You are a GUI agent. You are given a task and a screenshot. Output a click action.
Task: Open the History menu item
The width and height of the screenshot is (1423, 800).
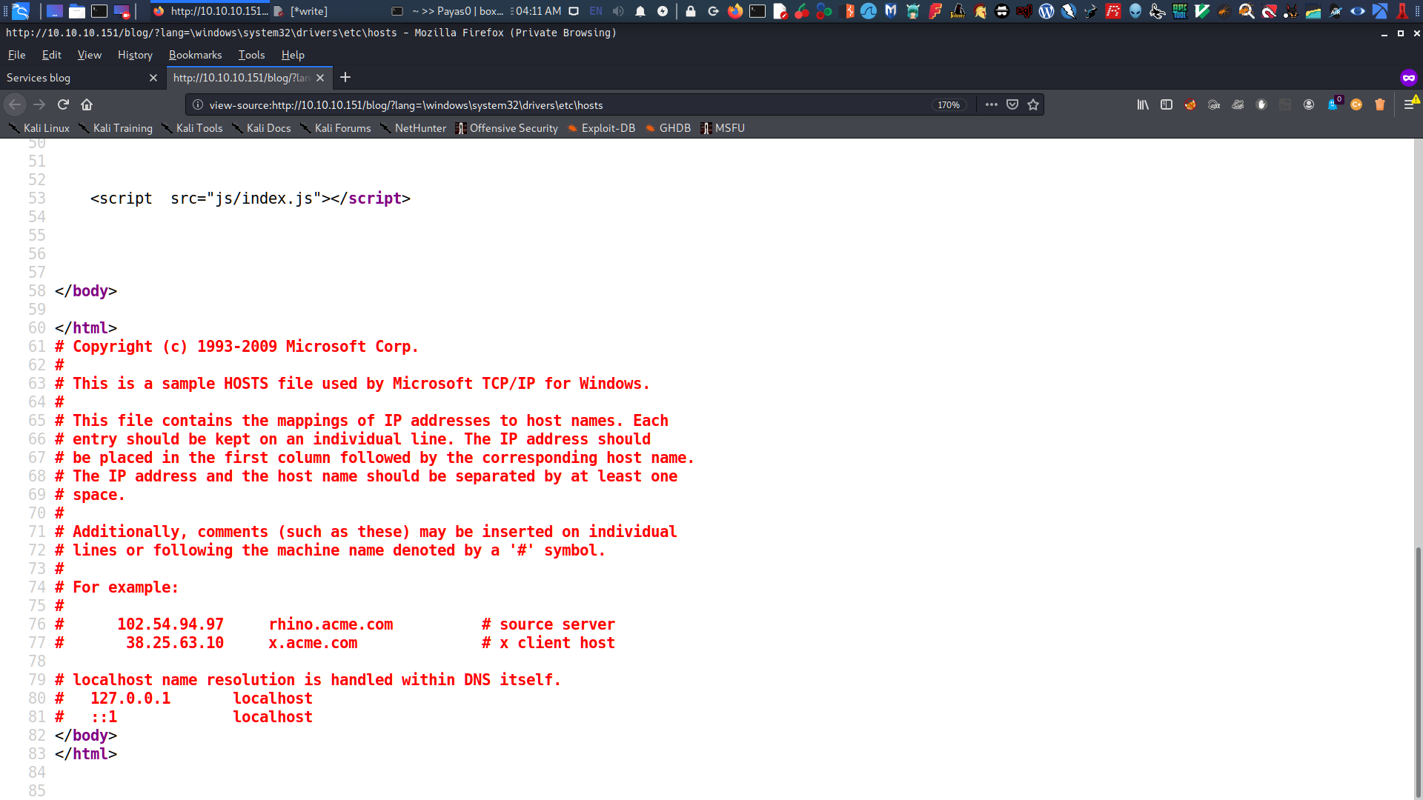click(x=134, y=55)
